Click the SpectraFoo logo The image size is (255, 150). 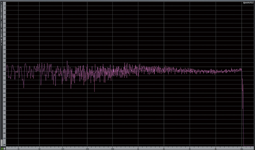(248, 3)
